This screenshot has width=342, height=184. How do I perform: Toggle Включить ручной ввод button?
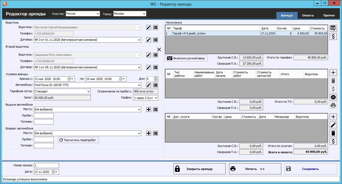pos(186,58)
